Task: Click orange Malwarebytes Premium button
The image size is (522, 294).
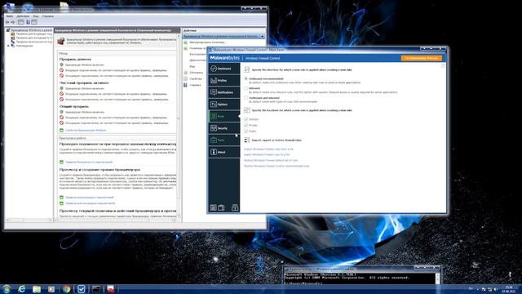Action: (422, 58)
